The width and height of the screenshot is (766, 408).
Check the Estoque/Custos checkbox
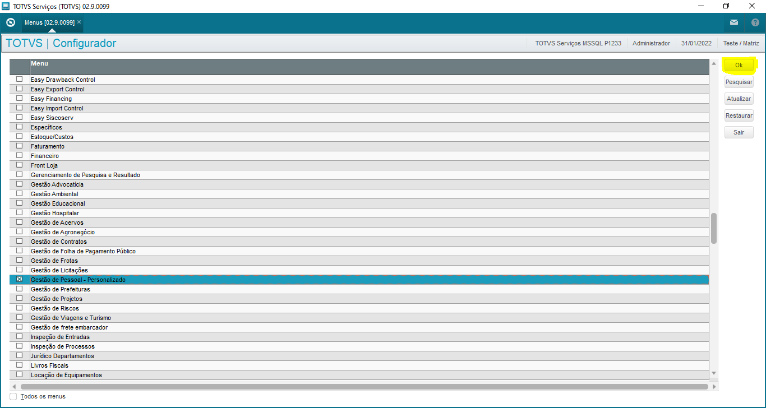click(x=20, y=137)
